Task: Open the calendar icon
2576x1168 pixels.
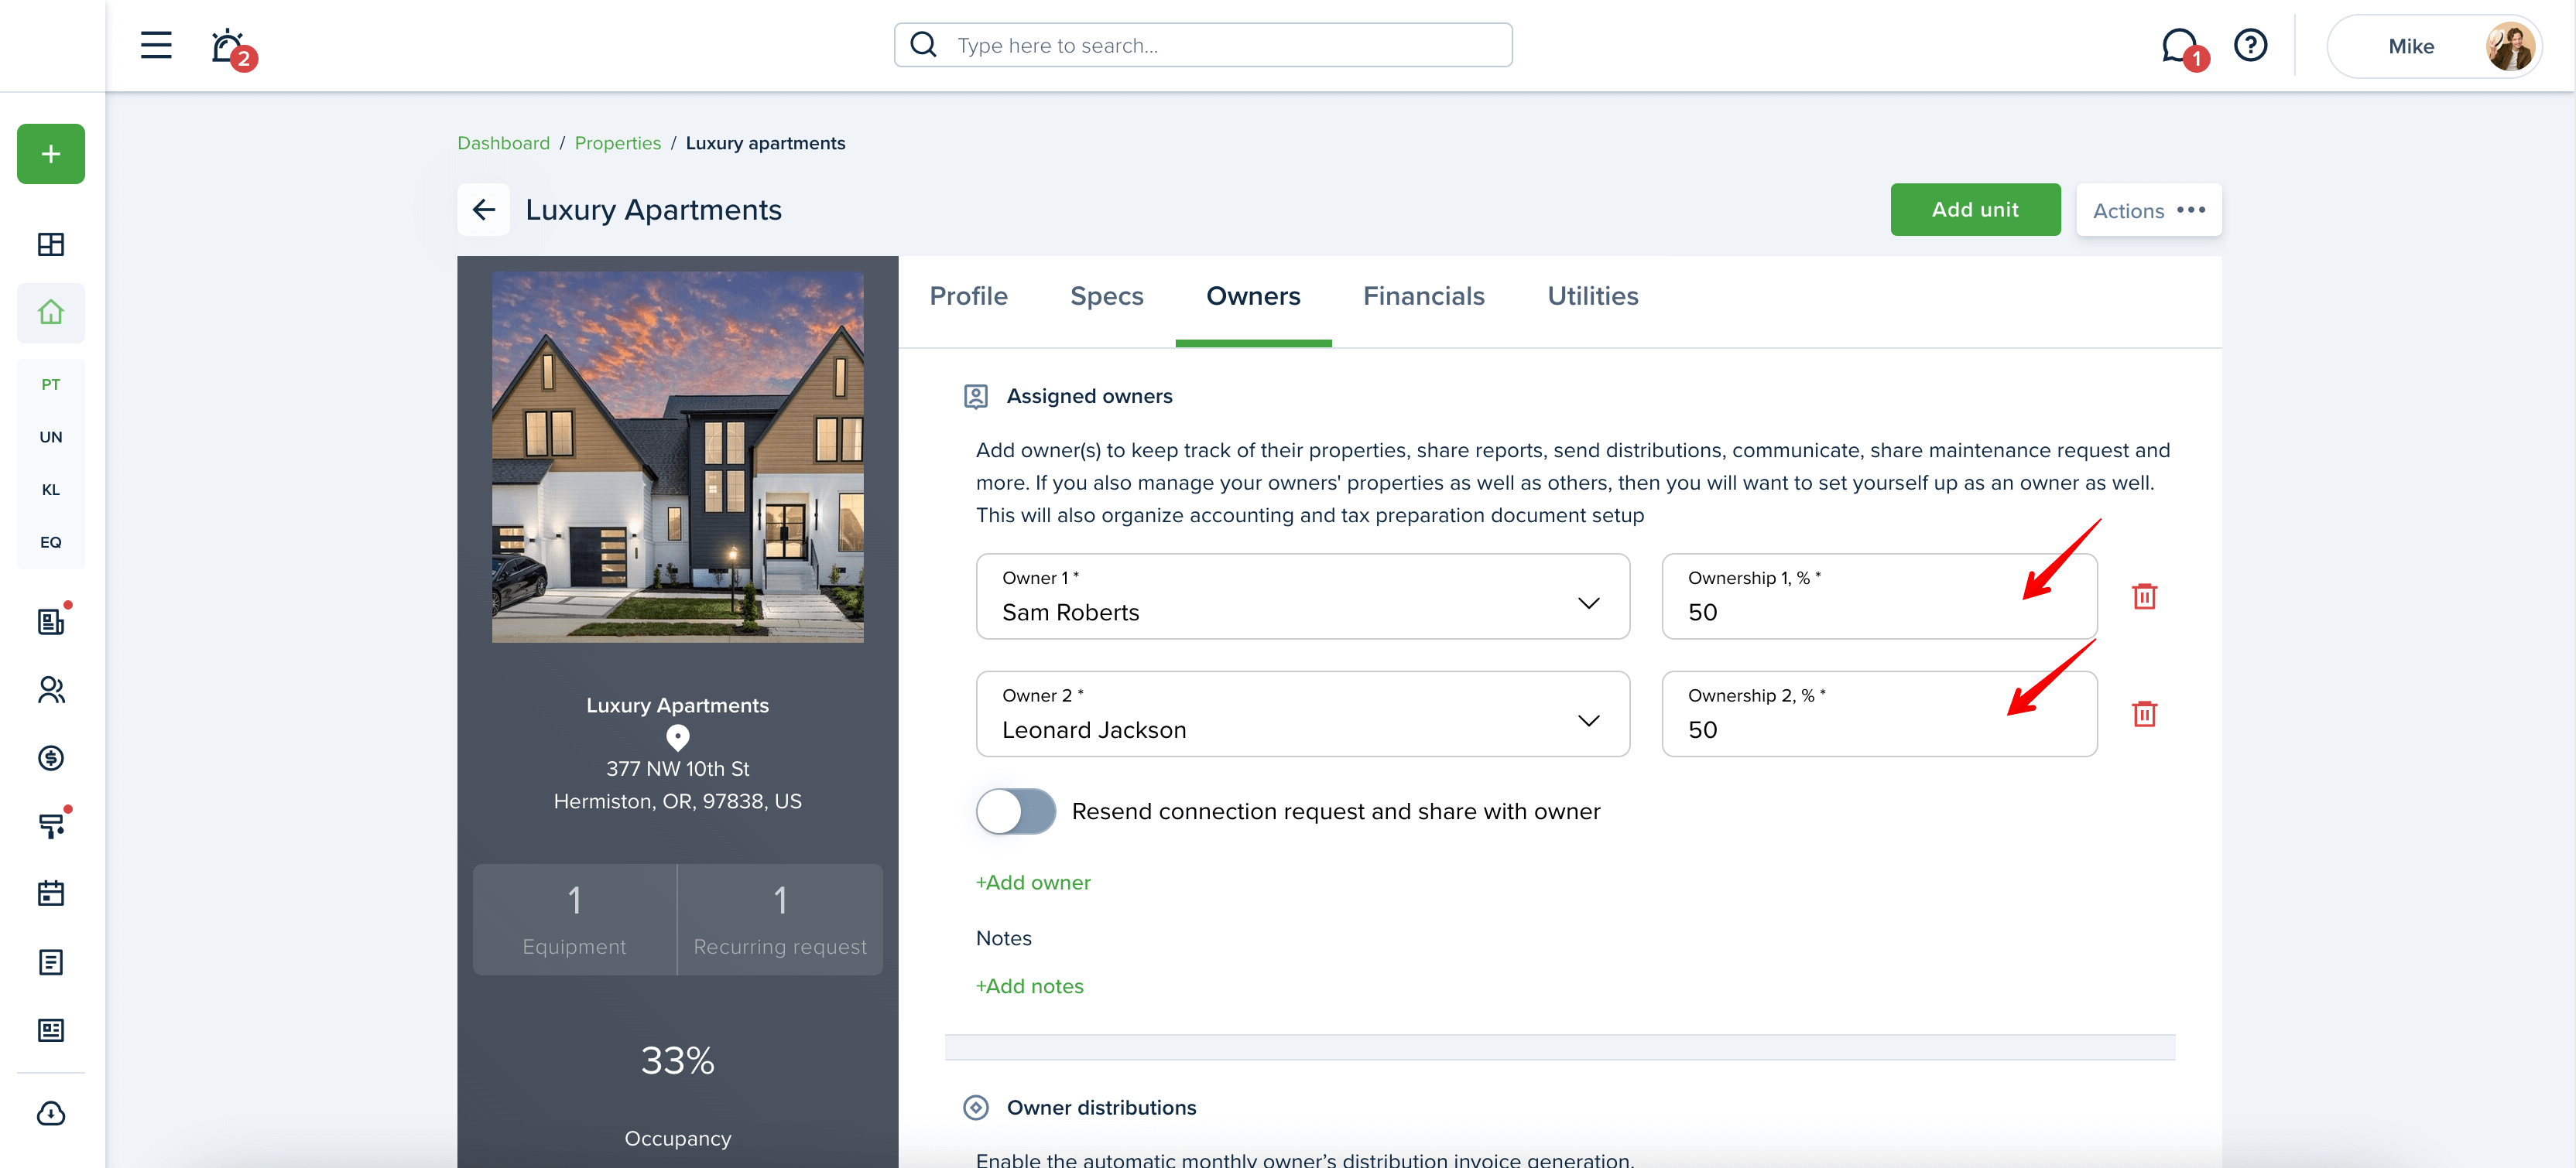Action: pos(51,893)
